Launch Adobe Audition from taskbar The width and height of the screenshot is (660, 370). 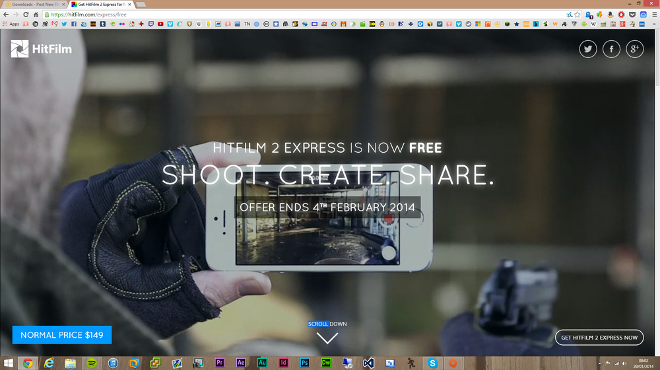pyautogui.click(x=262, y=363)
